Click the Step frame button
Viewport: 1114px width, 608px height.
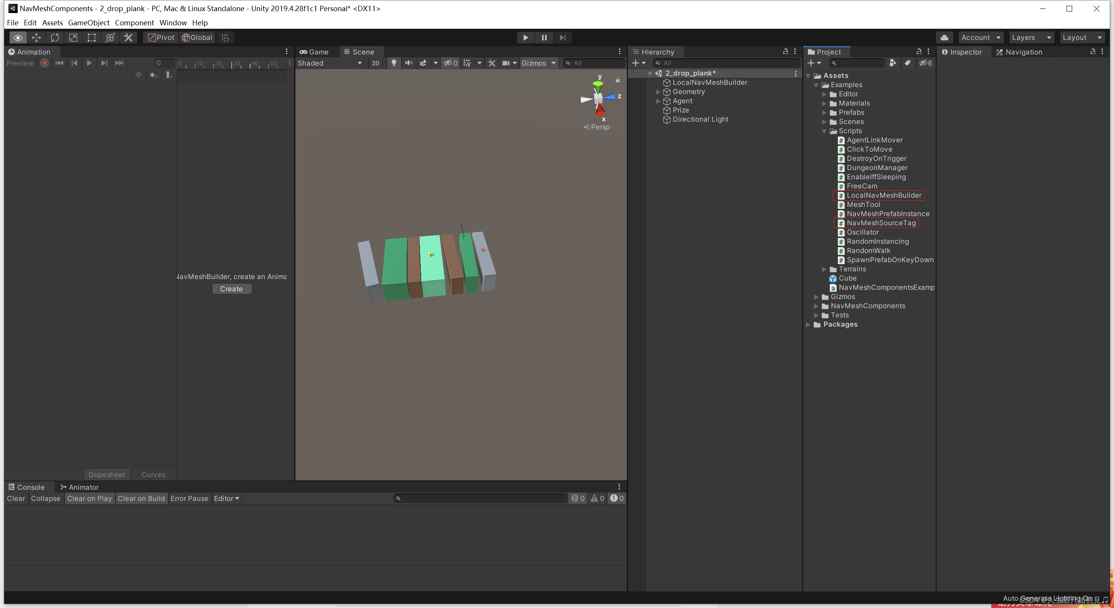(562, 38)
